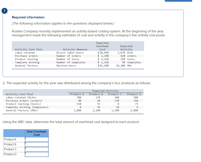Click the Labor-related cost $28,050 value
Screen dimensions: 201x162
[x=103, y=53]
